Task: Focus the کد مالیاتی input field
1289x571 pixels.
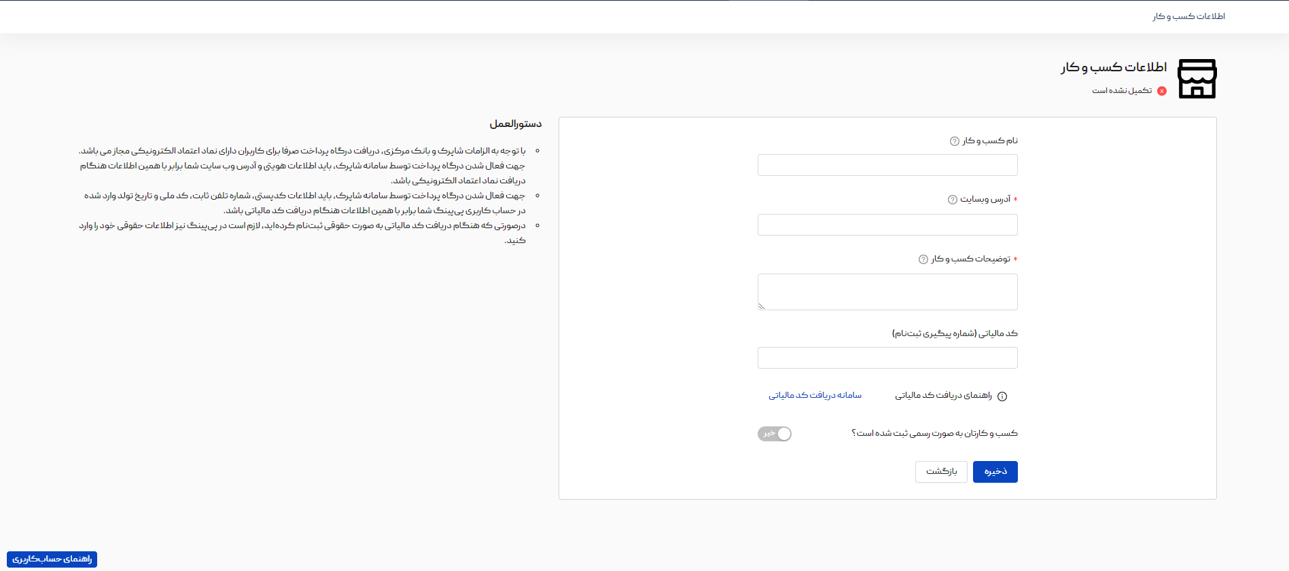Action: [x=887, y=358]
